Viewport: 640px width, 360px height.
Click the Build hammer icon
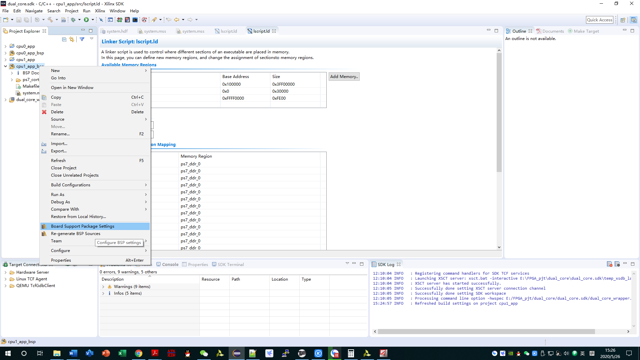click(50, 20)
